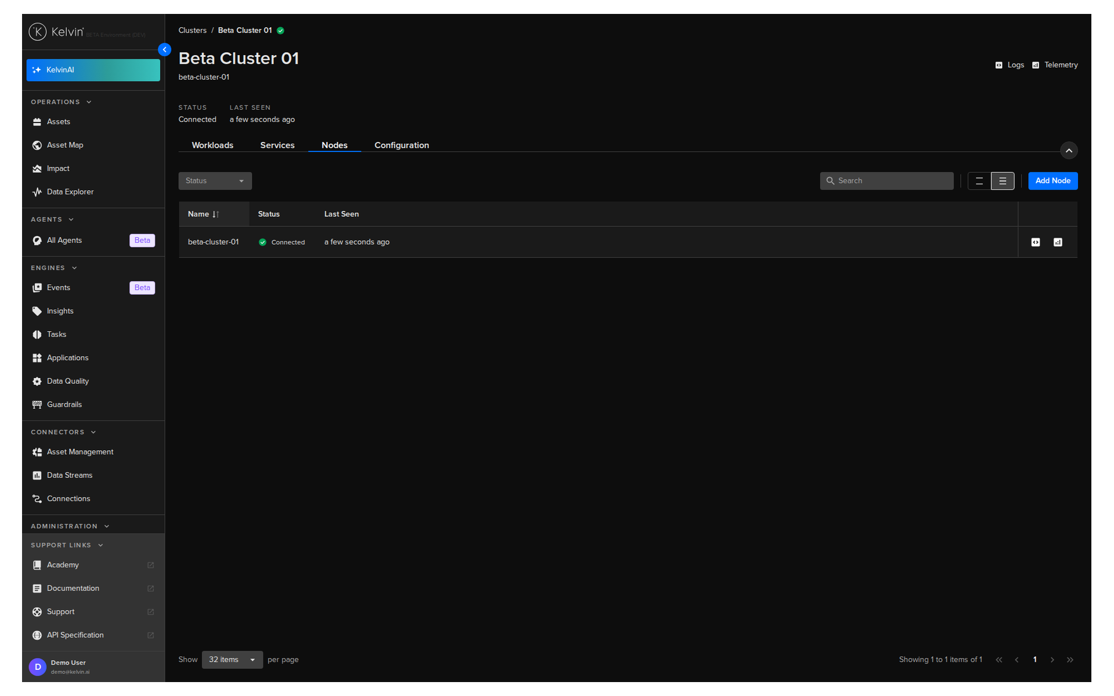Viewport: 1114px width, 696px height.
Task: Open Assets in the sidebar
Action: (x=93, y=122)
